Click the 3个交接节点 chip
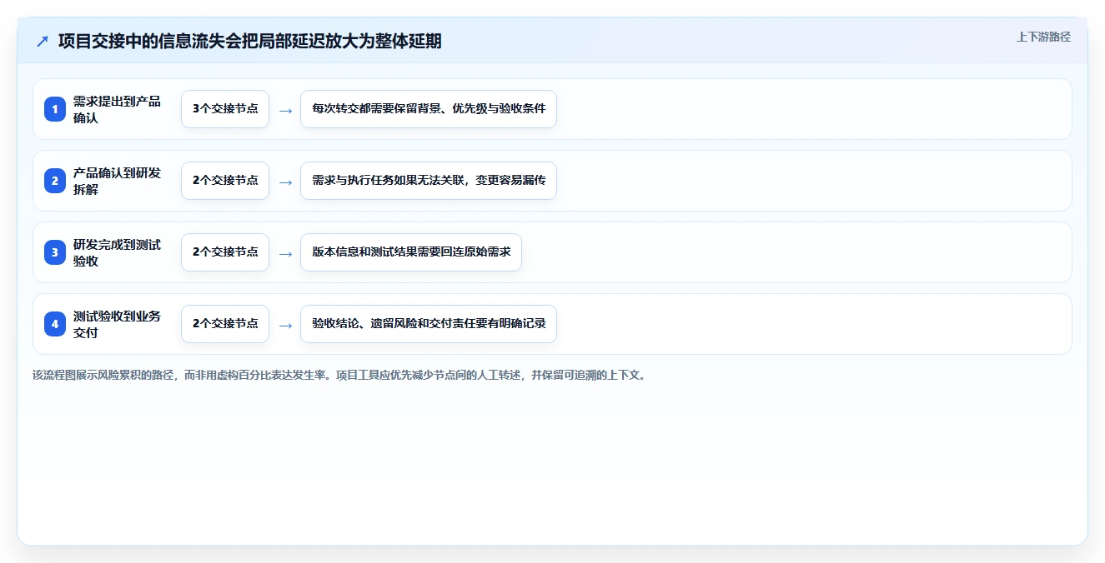The image size is (1105, 563). click(225, 109)
